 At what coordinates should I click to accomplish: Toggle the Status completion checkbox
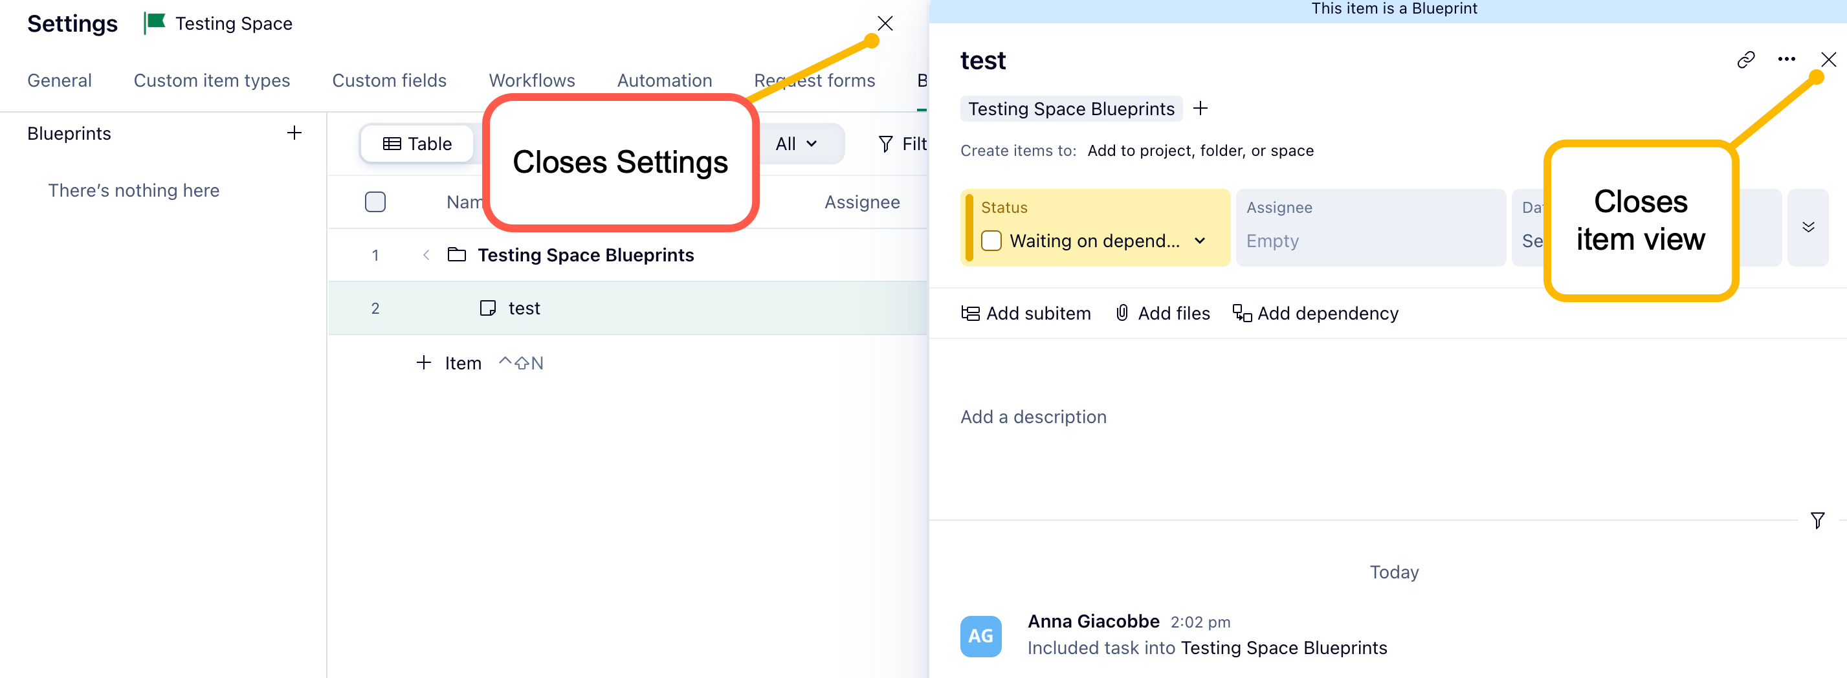(x=991, y=241)
